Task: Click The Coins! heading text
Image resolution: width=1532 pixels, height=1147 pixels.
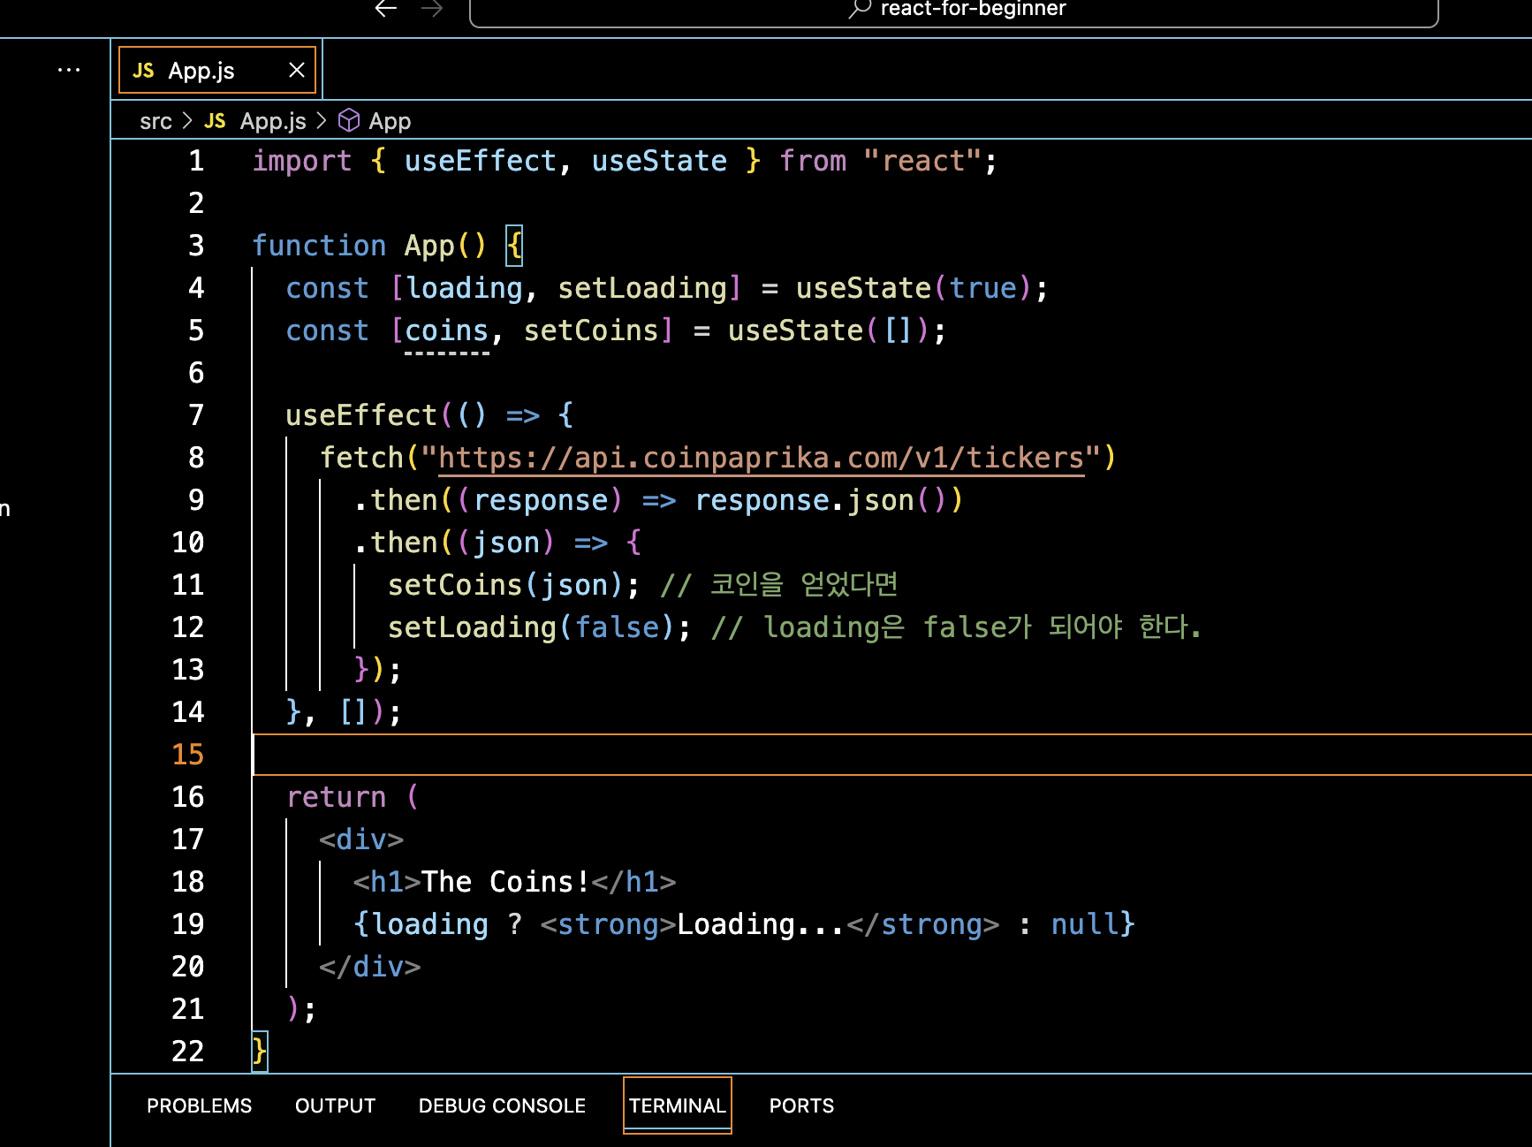Action: click(x=505, y=882)
